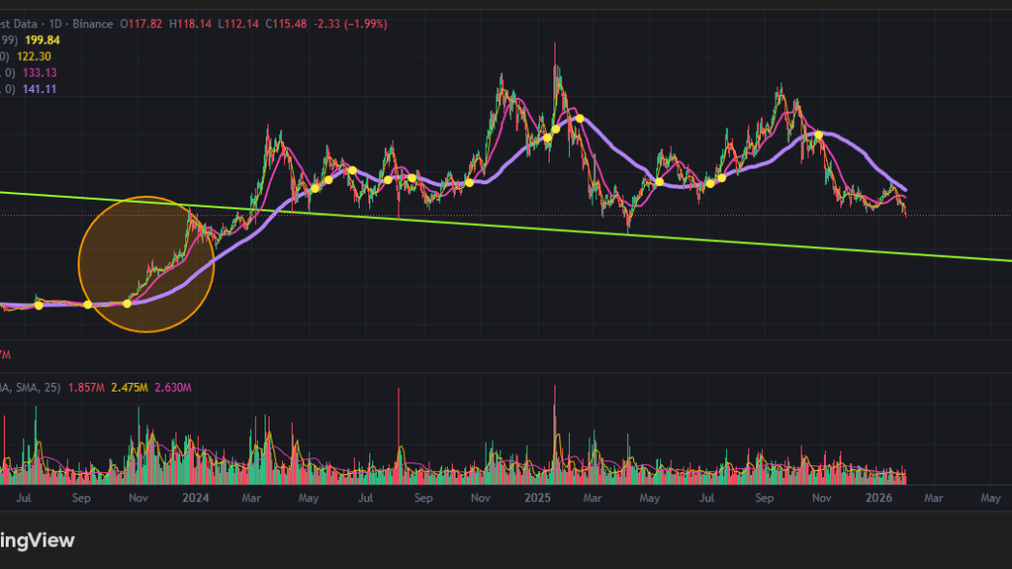Click the 2026 label on time axis
This screenshot has height=569, width=1012.
pos(878,498)
